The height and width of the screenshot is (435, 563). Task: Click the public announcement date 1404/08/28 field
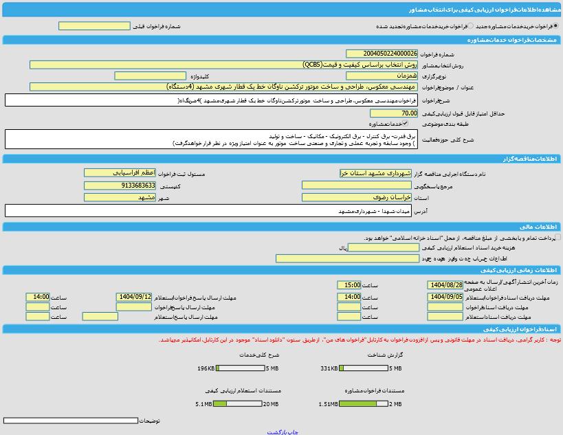[445, 285]
